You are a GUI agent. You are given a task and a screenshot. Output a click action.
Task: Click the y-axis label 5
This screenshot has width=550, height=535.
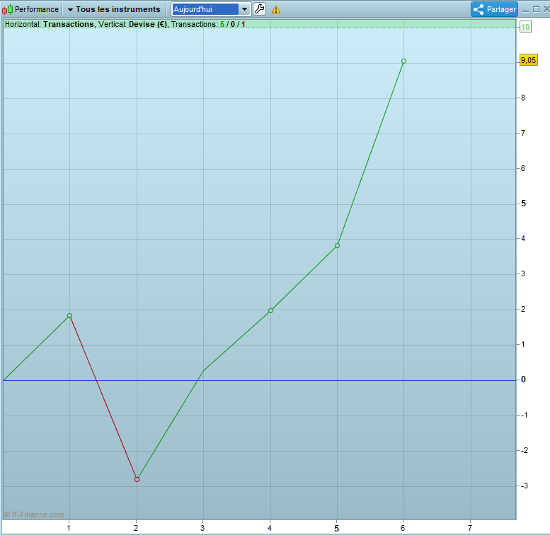[523, 204]
